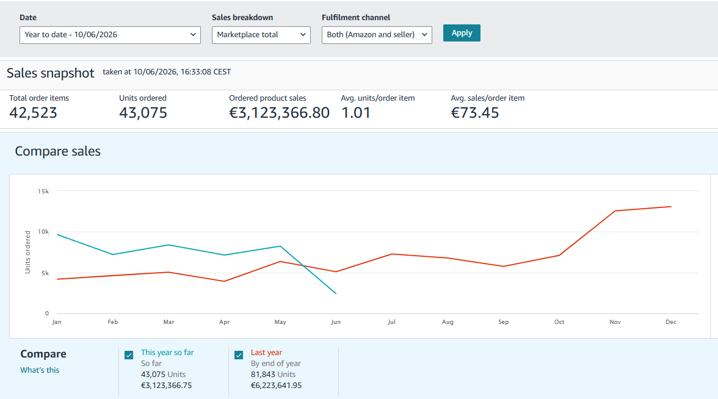
Task: Click the Avg. sales/order item value €73.45
Action: coord(475,112)
